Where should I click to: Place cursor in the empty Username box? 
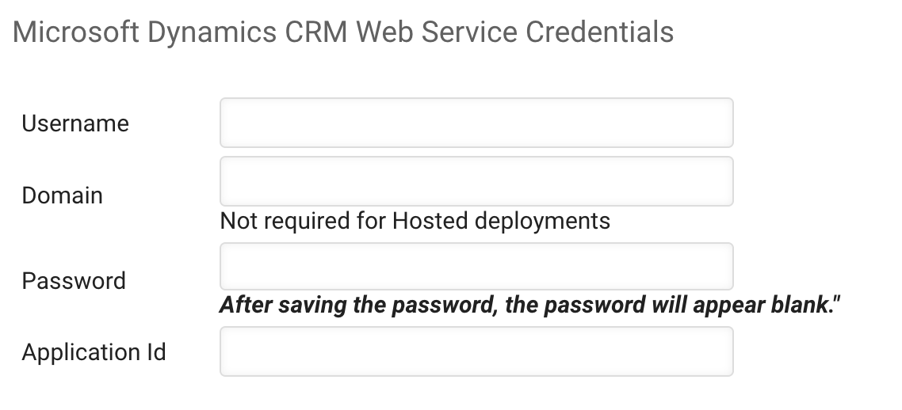click(x=476, y=123)
